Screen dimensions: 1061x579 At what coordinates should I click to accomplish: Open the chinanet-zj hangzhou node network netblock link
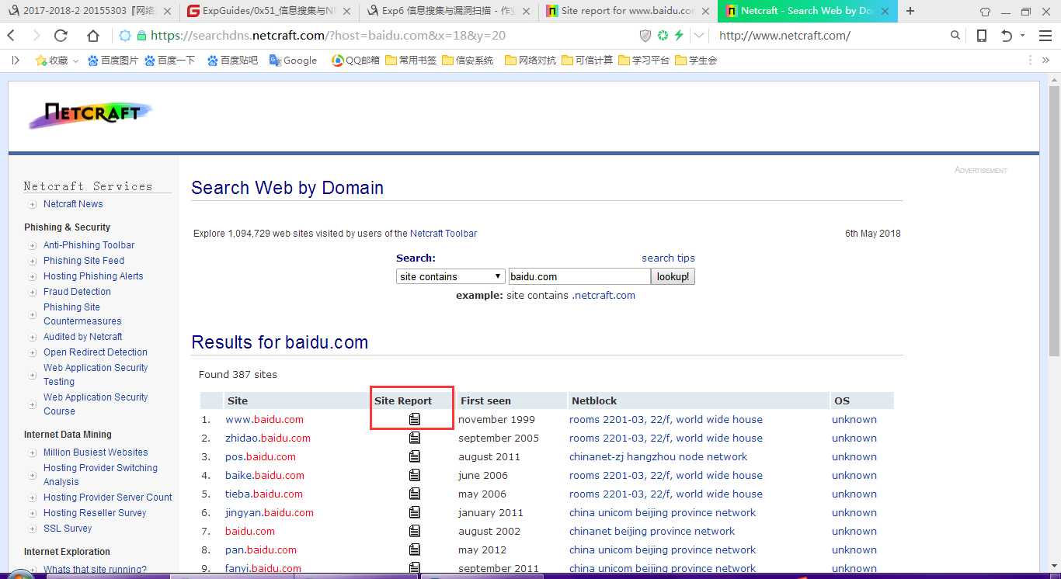tap(658, 456)
